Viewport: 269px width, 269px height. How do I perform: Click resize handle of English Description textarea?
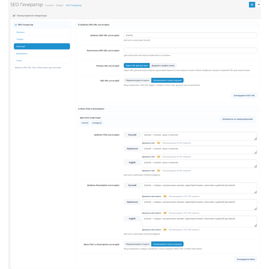255,225
